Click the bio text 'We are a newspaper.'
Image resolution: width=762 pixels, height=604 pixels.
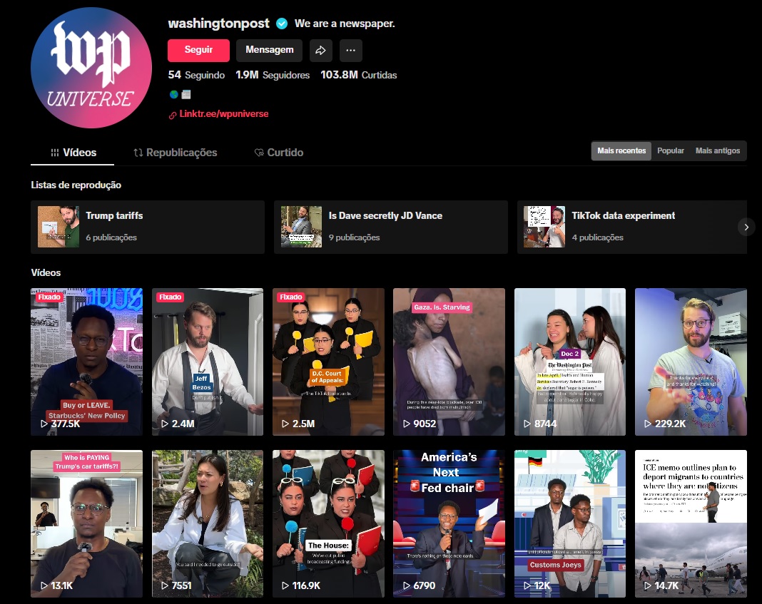(x=345, y=24)
